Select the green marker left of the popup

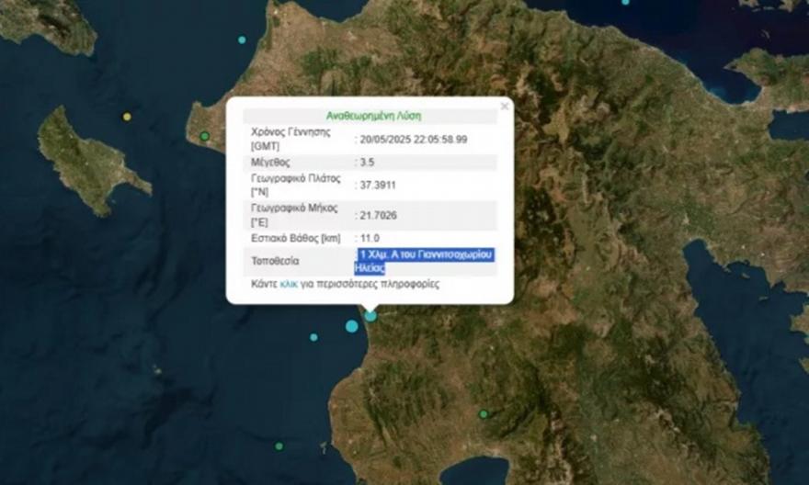tap(205, 136)
